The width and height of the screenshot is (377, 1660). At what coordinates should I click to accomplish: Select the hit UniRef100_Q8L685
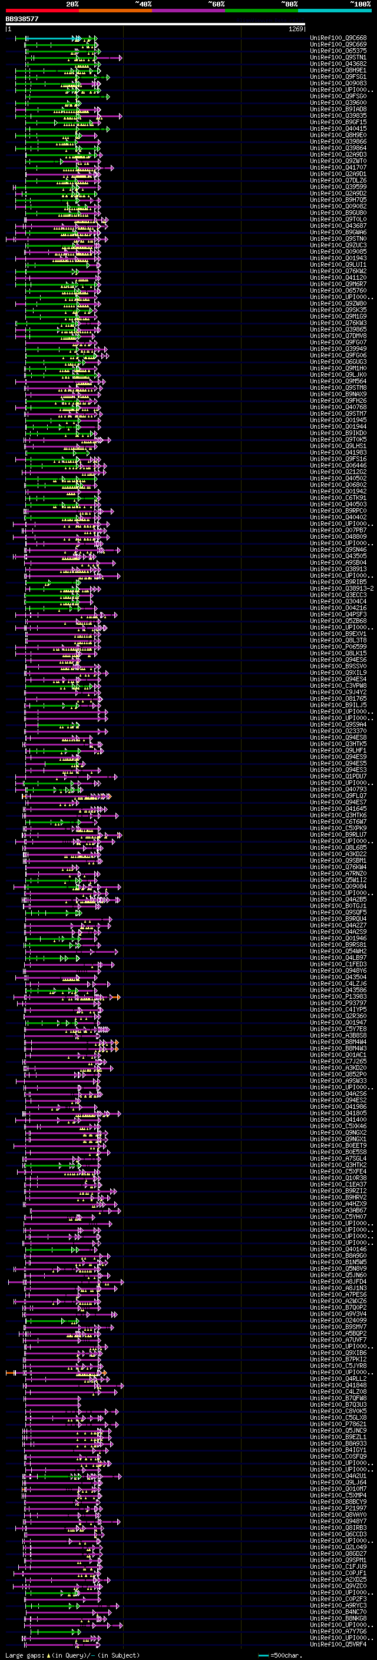click(338, 847)
